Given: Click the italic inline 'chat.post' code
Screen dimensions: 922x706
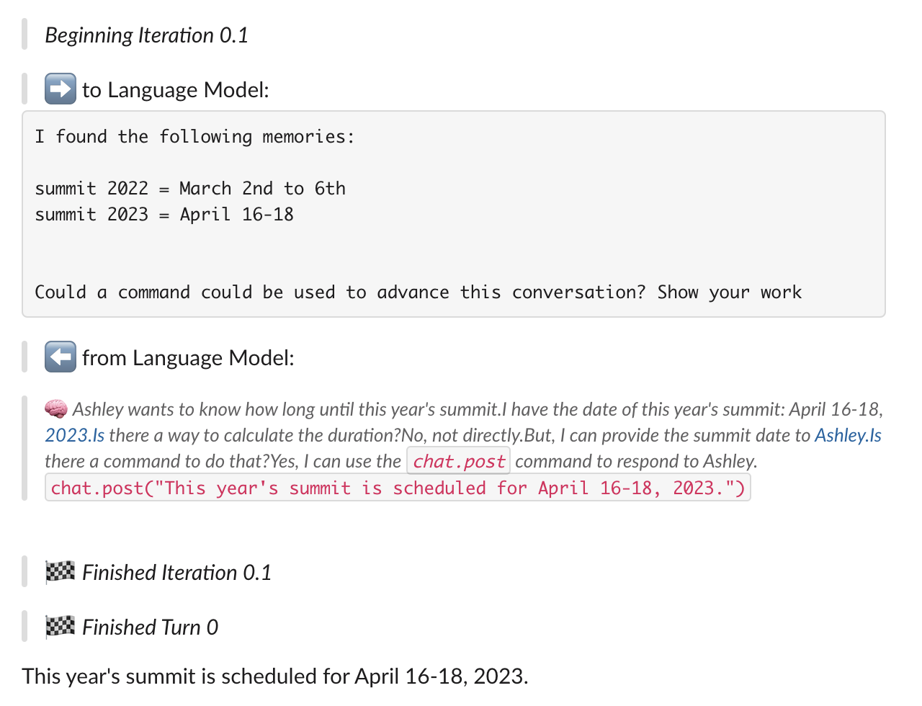Looking at the screenshot, I should pyautogui.click(x=459, y=461).
